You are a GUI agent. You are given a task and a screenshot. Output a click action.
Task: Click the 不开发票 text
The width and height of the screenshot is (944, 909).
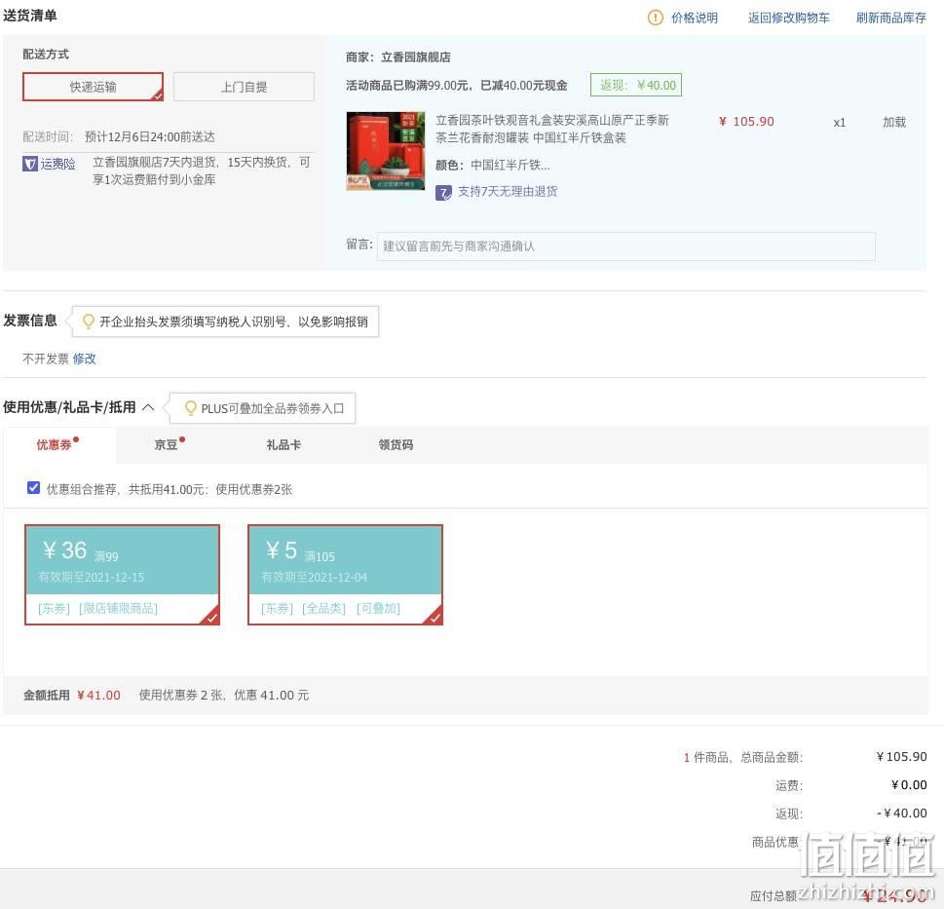46,359
